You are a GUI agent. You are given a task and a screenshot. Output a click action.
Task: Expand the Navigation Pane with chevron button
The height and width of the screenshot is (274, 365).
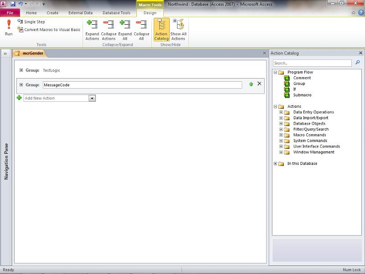5,53
